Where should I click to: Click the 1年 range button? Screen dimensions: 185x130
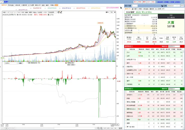coord(111,128)
